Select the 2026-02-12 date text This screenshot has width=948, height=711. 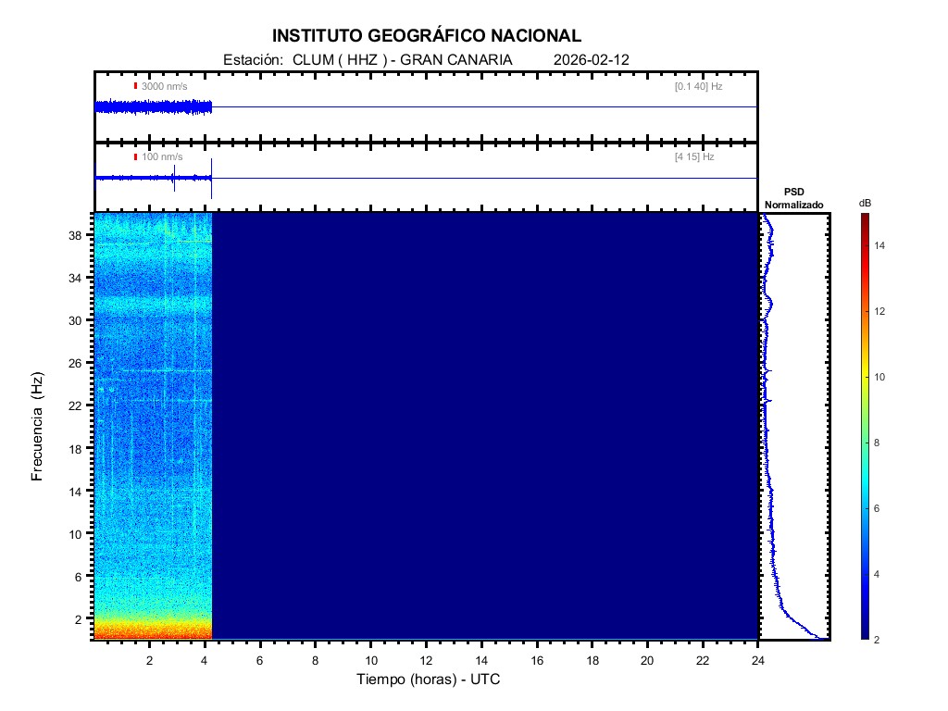591,59
